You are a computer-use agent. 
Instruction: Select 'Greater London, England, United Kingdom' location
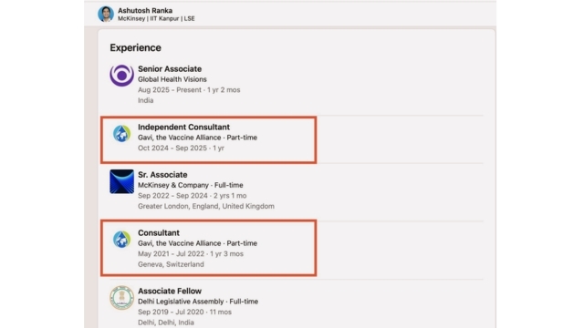coord(206,206)
